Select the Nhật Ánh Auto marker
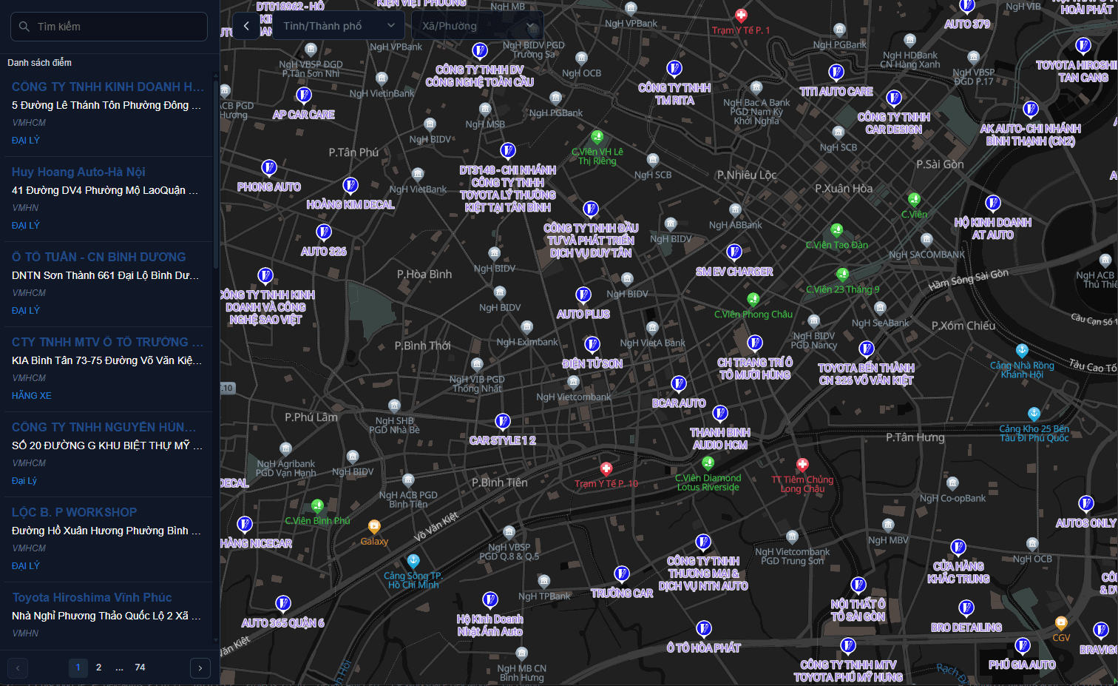Viewport: 1118px width, 686px height. (490, 600)
